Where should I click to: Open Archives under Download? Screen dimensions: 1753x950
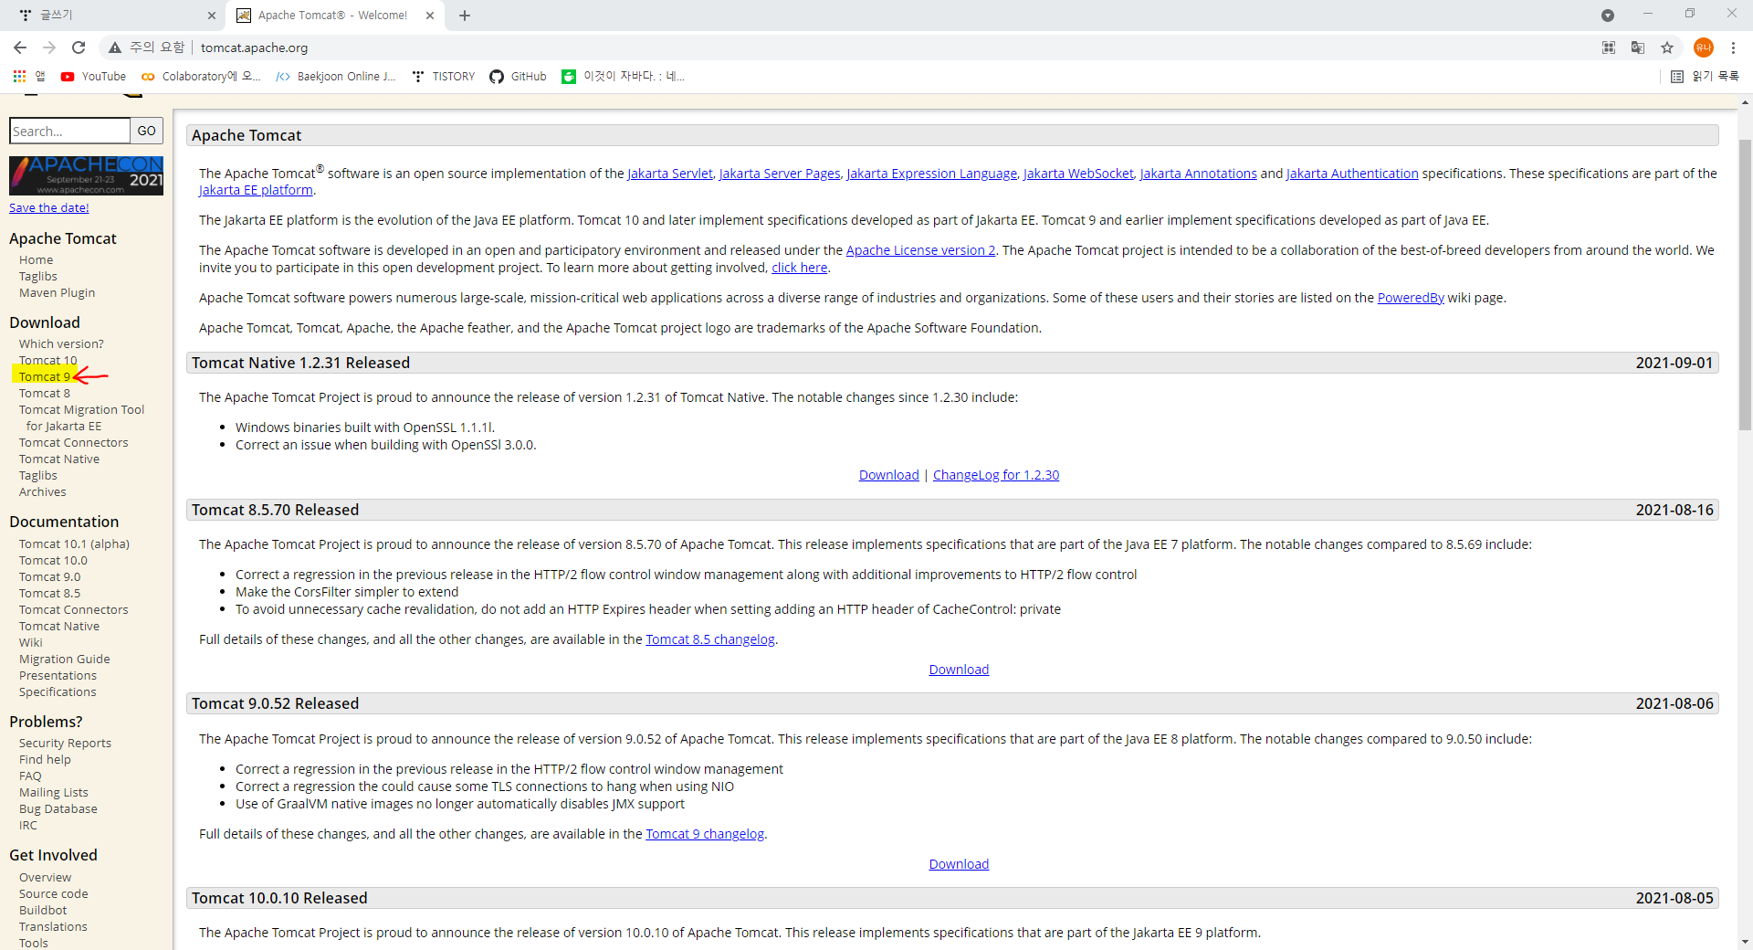pyautogui.click(x=42, y=491)
